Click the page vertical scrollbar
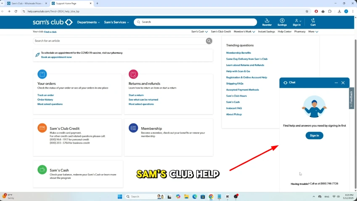Image resolution: width=357 pixels, height=201 pixels. (x=355, y=114)
